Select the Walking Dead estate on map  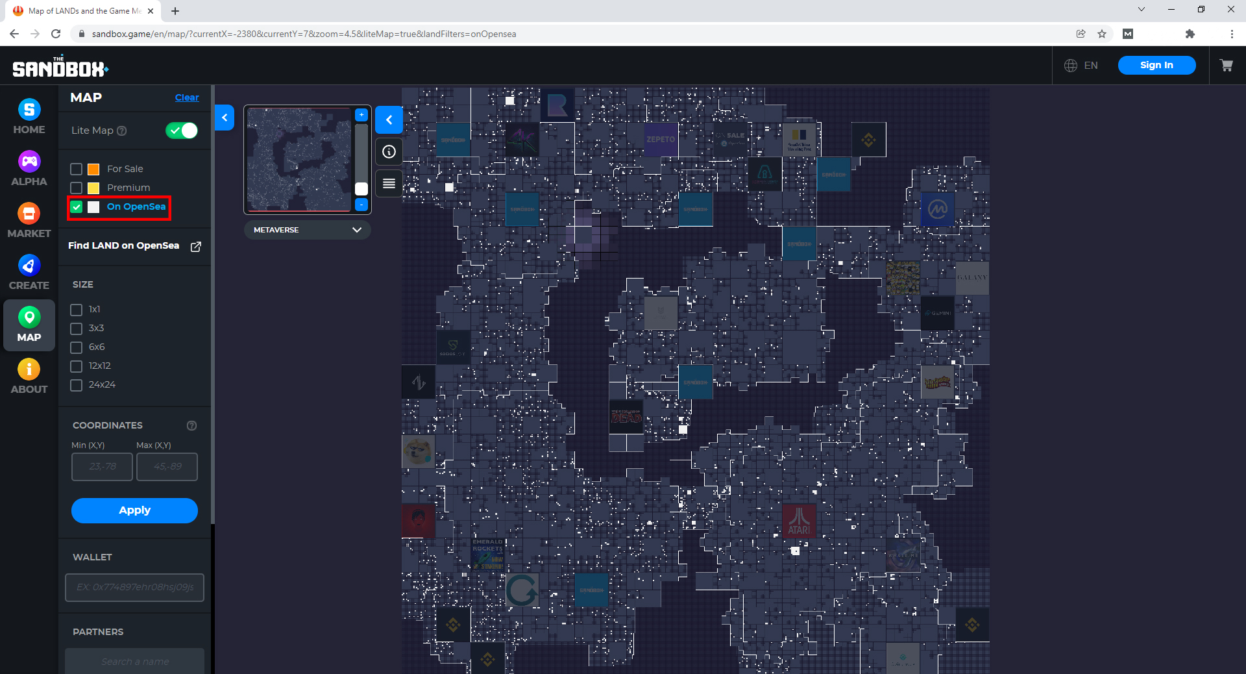tap(626, 417)
